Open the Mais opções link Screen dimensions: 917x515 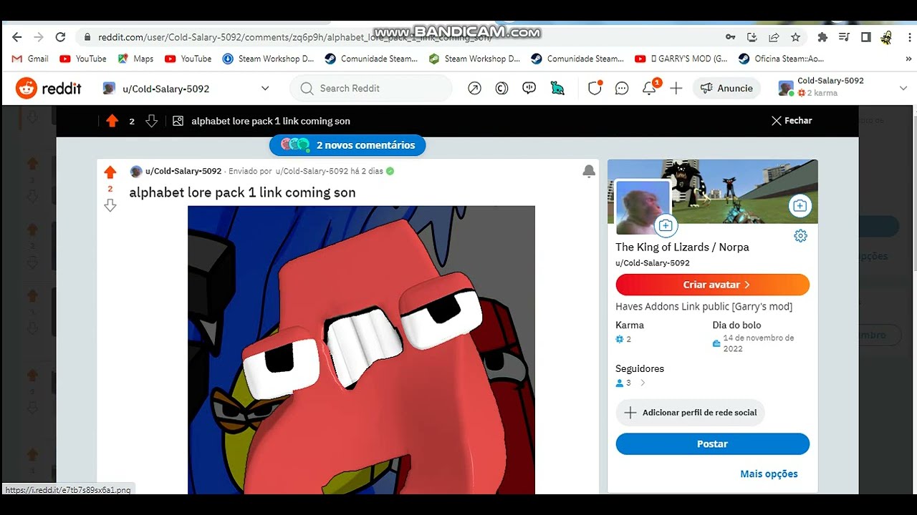click(769, 474)
